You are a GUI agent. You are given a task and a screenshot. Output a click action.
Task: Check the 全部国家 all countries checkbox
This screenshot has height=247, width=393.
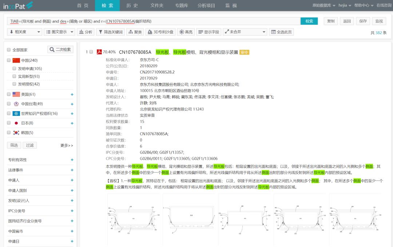pyautogui.click(x=8, y=49)
